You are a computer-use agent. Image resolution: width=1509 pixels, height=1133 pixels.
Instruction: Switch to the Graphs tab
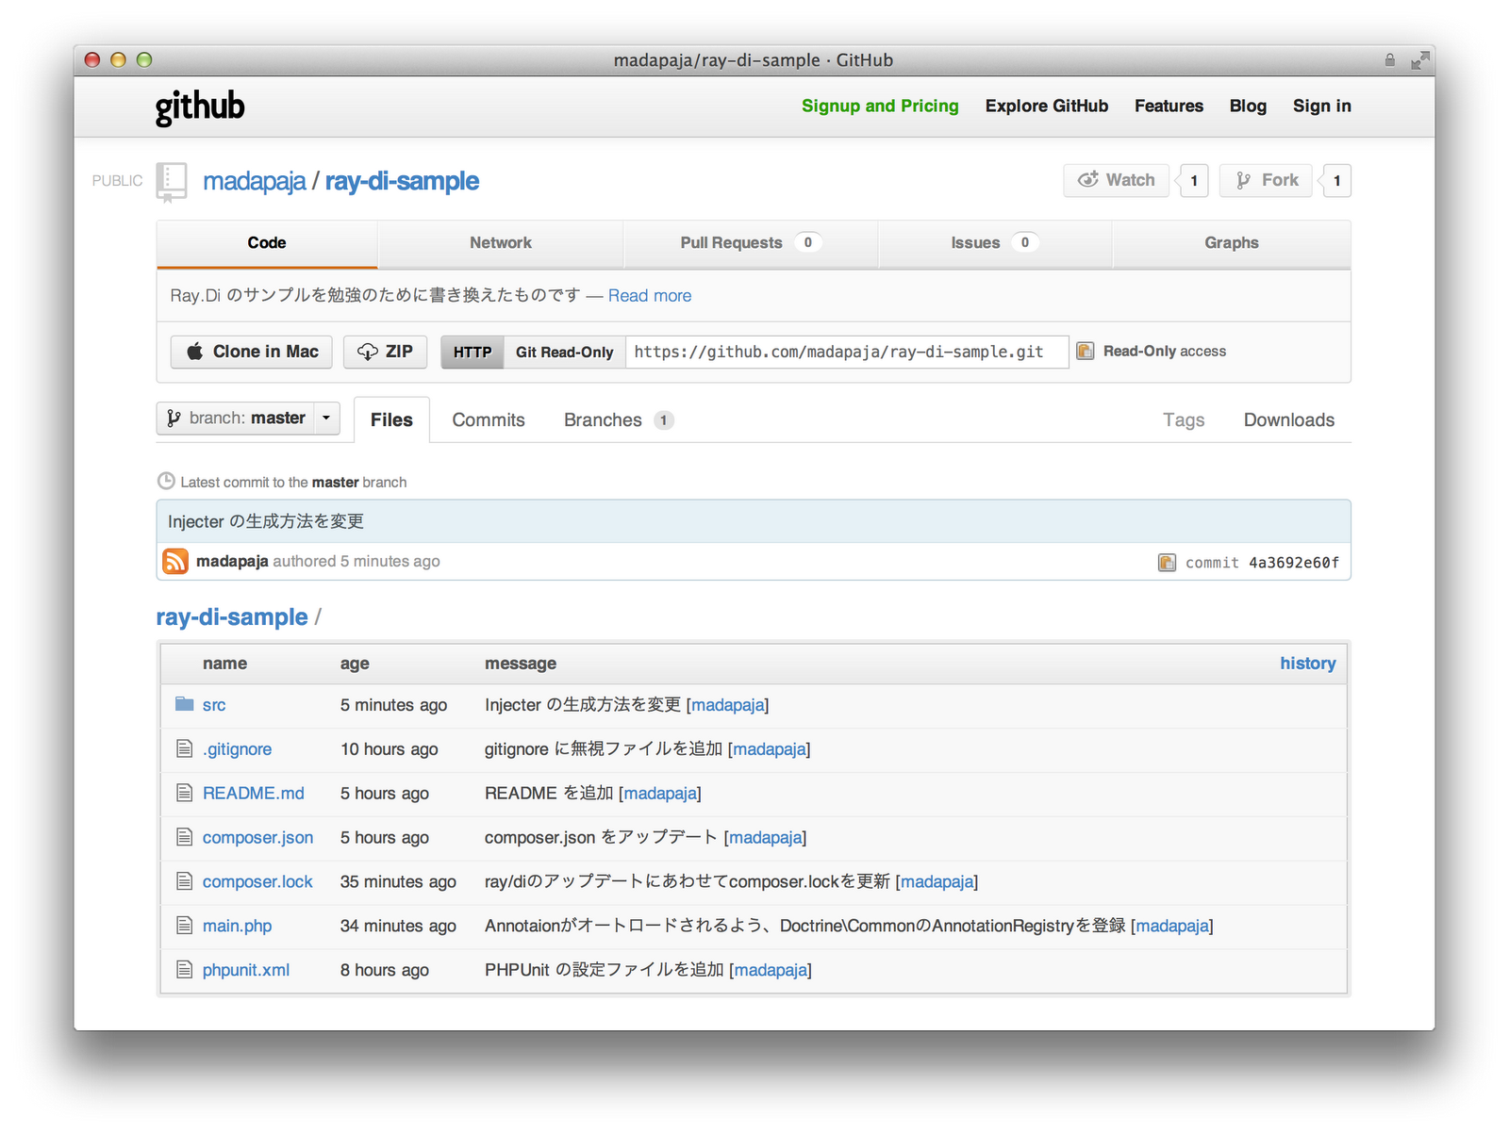pyautogui.click(x=1232, y=243)
